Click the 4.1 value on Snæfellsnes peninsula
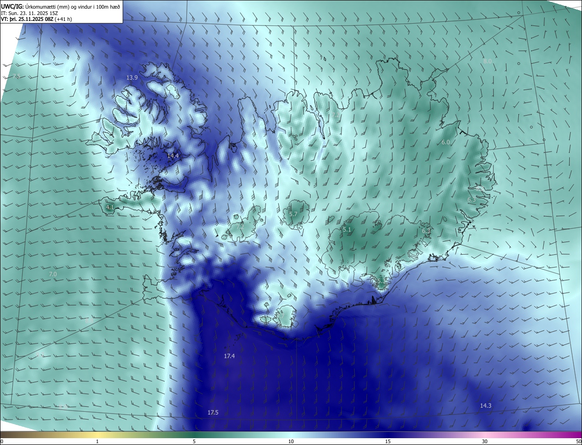 point(110,207)
